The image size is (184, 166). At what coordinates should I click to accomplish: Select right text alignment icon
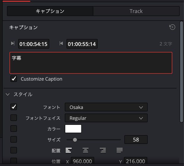103,150
